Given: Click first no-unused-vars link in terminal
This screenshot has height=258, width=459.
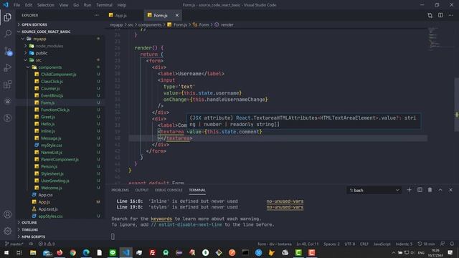Looking at the screenshot, I should click(285, 201).
